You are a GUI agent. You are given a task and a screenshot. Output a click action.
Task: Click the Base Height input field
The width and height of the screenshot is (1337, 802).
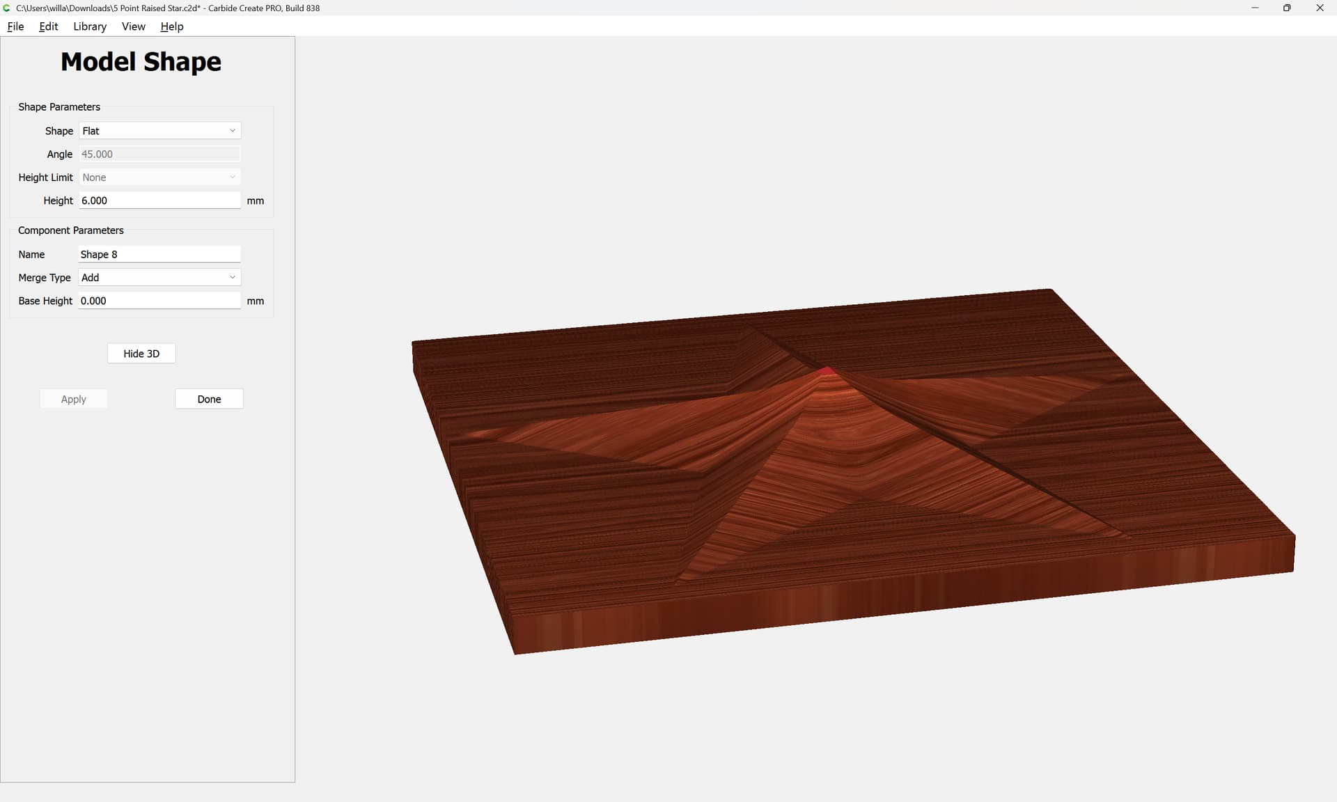159,301
